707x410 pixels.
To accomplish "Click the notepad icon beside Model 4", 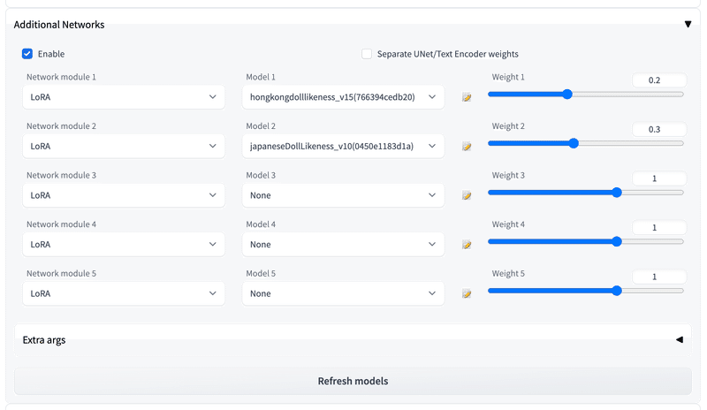I will (x=467, y=245).
